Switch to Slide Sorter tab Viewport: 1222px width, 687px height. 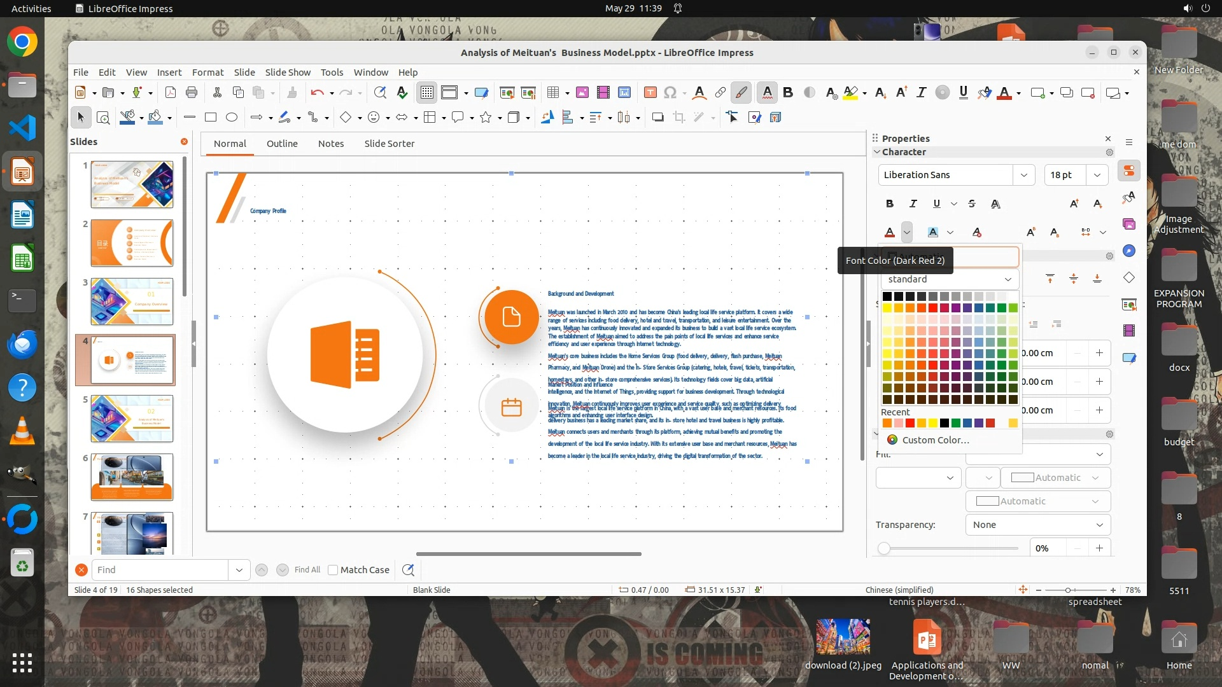[389, 144]
